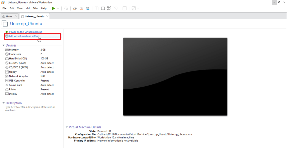This screenshot has width=287, height=148.
Task: Click the Sound Card device icon
Action: 7,85
